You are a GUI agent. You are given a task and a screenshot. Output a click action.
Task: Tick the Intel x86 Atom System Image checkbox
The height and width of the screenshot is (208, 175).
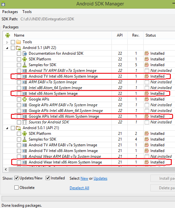pos(19,94)
